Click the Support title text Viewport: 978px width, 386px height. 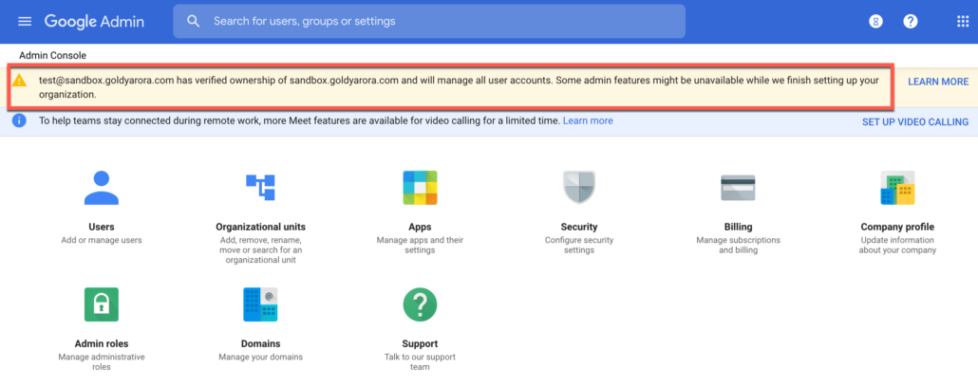[420, 343]
